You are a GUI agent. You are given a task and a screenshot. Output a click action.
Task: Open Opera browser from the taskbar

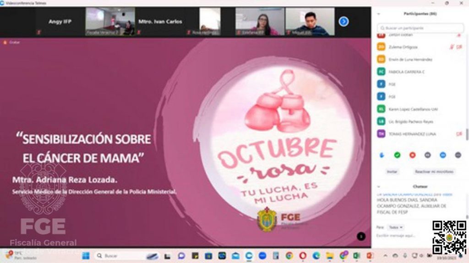coord(303,256)
